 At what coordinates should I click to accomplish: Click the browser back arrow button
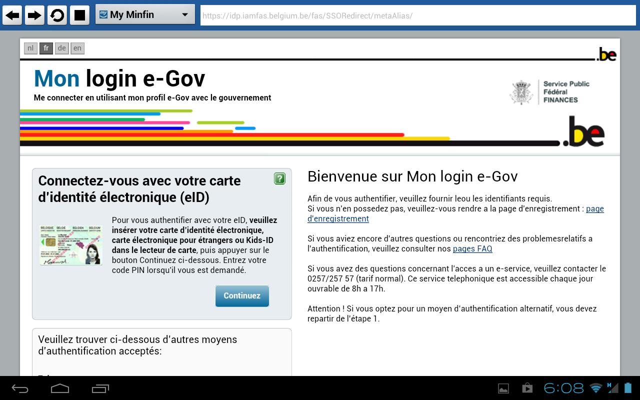pyautogui.click(x=12, y=15)
